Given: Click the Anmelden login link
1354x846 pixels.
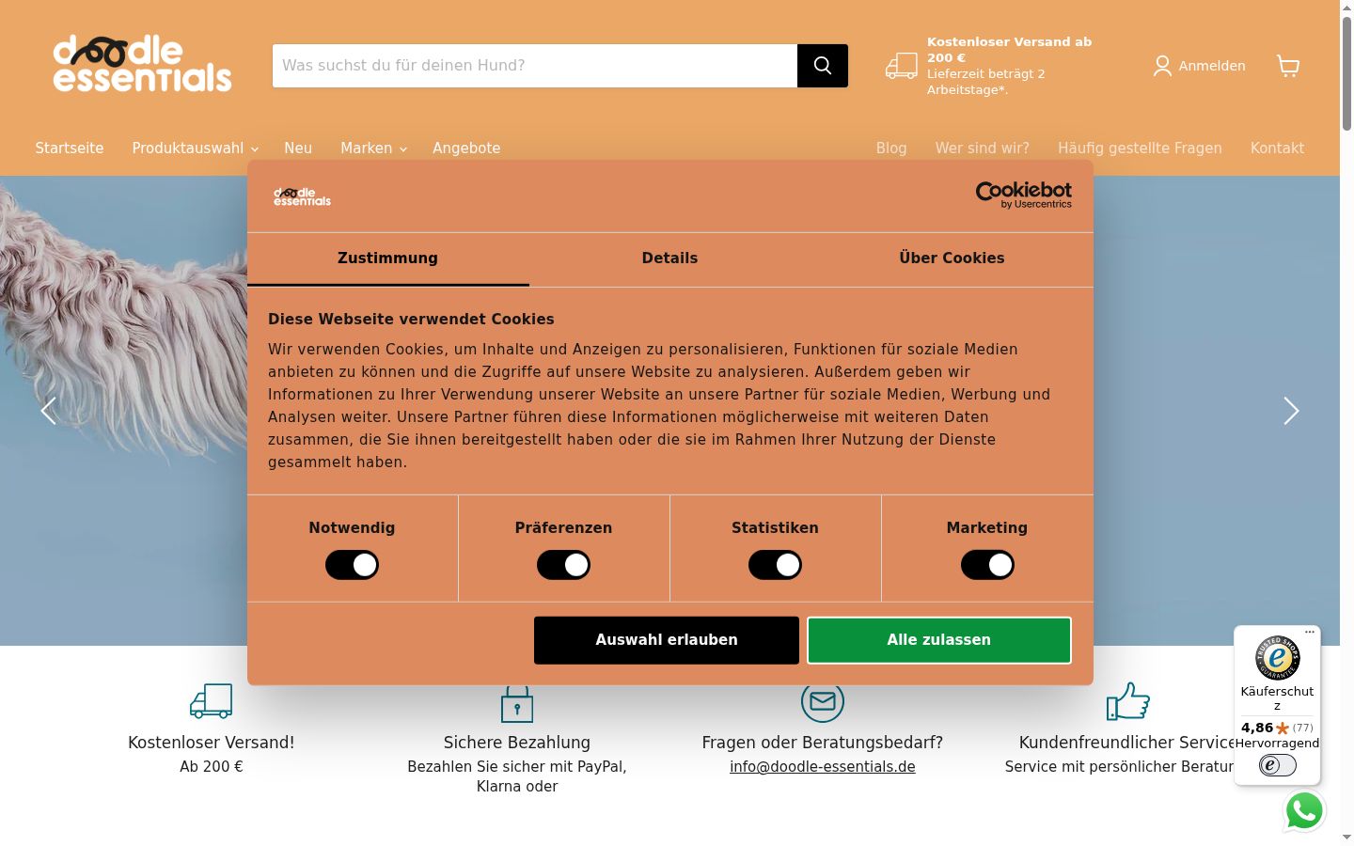Looking at the screenshot, I should pyautogui.click(x=1212, y=66).
